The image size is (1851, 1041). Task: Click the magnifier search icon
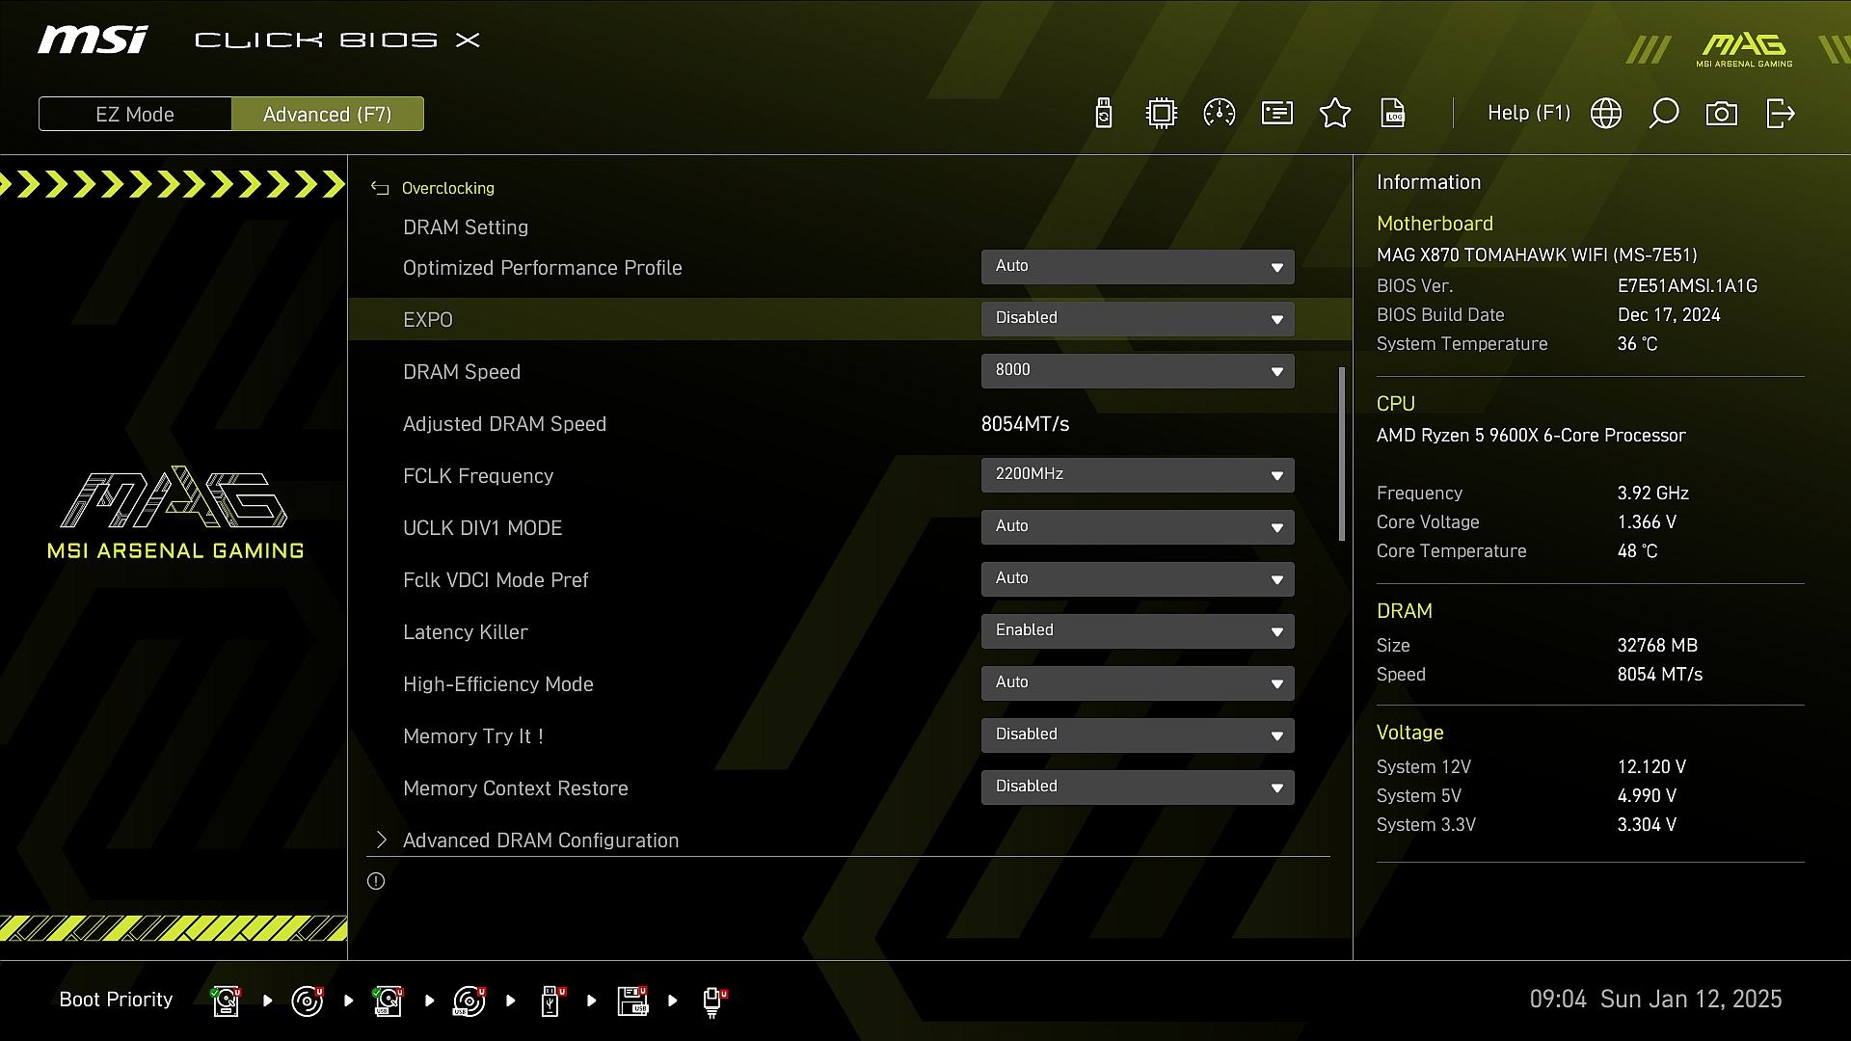(x=1664, y=114)
